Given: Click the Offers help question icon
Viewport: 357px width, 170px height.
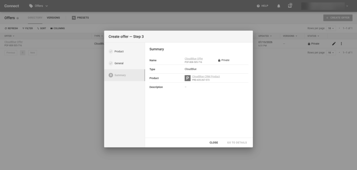Looking at the screenshot, I should point(17,18).
